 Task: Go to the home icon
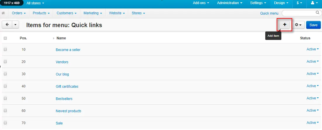coord(4,13)
